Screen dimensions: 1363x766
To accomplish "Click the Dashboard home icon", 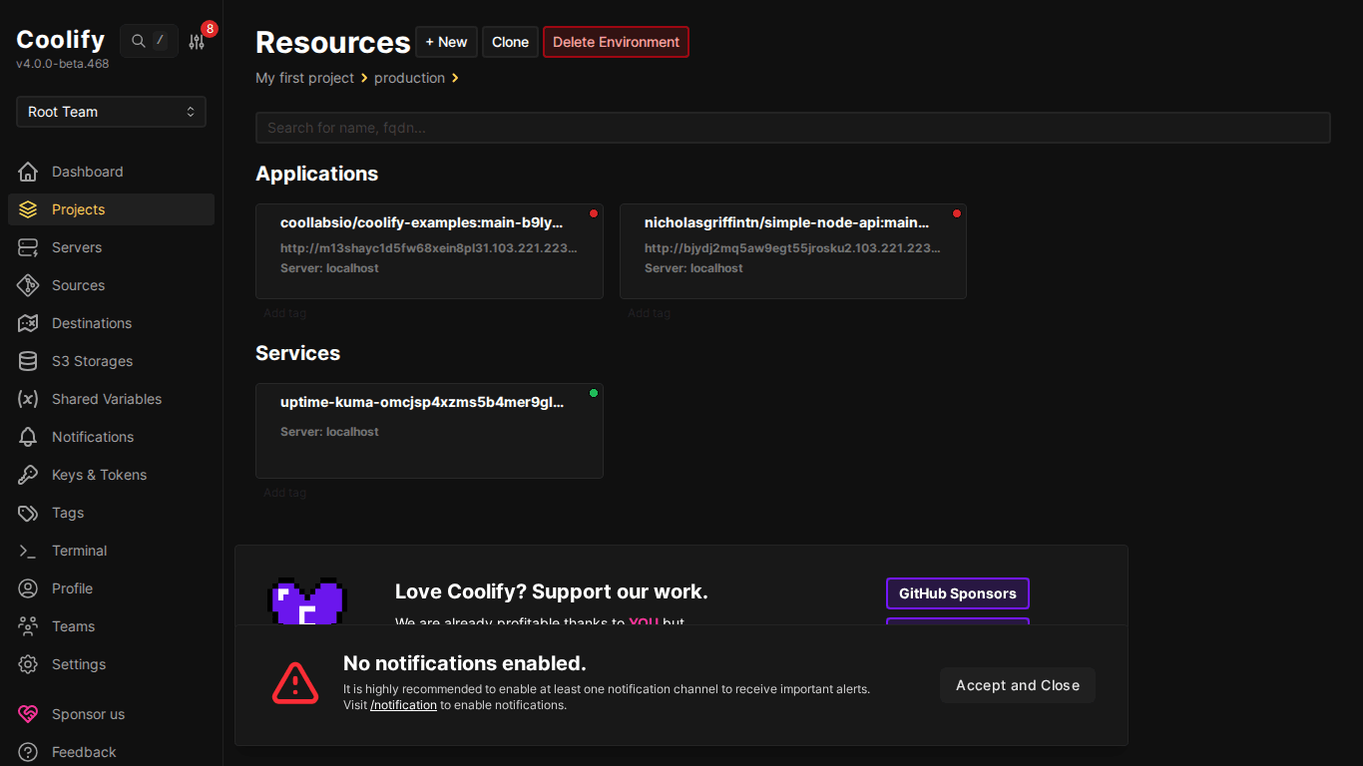I will (28, 172).
